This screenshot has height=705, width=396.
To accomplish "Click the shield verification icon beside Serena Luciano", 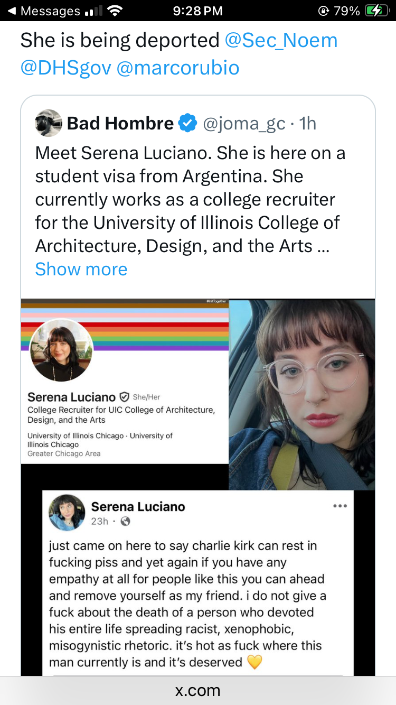I will 124,397.
